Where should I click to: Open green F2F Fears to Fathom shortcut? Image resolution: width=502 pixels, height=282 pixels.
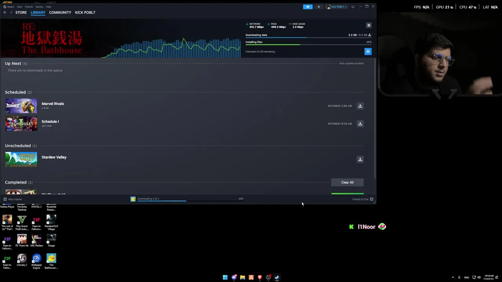(x=7, y=261)
